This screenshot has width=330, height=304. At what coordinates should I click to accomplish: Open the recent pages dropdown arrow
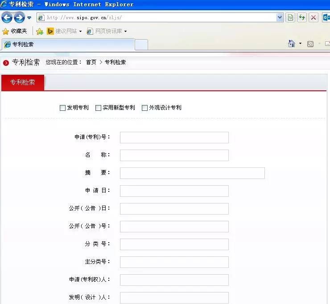click(x=29, y=18)
